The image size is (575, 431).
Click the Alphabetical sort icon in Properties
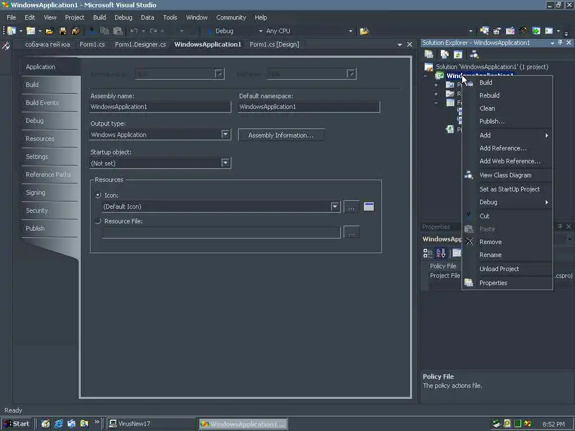(441, 253)
